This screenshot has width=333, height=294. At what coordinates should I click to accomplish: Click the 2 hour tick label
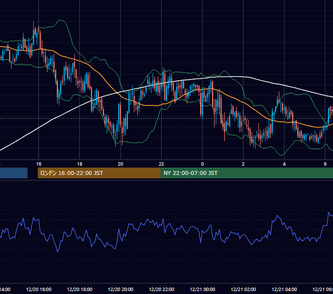point(243,164)
